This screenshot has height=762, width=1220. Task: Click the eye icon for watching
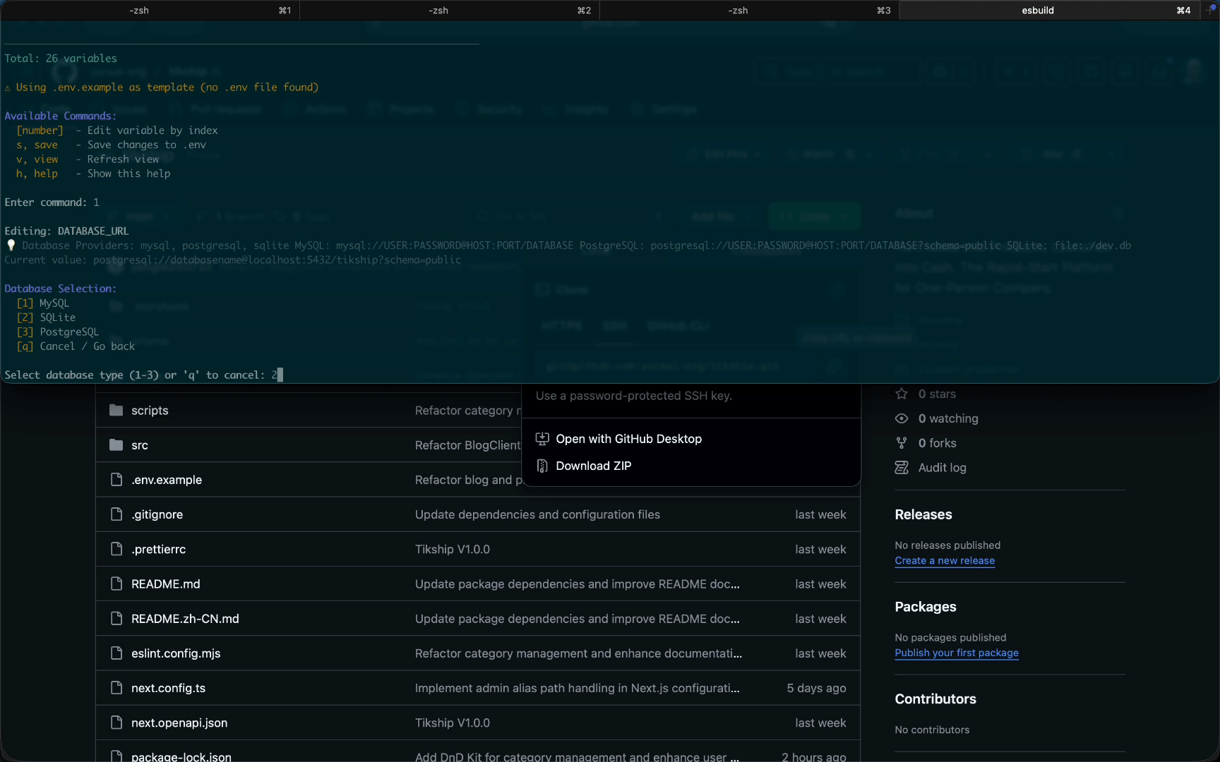tap(902, 418)
